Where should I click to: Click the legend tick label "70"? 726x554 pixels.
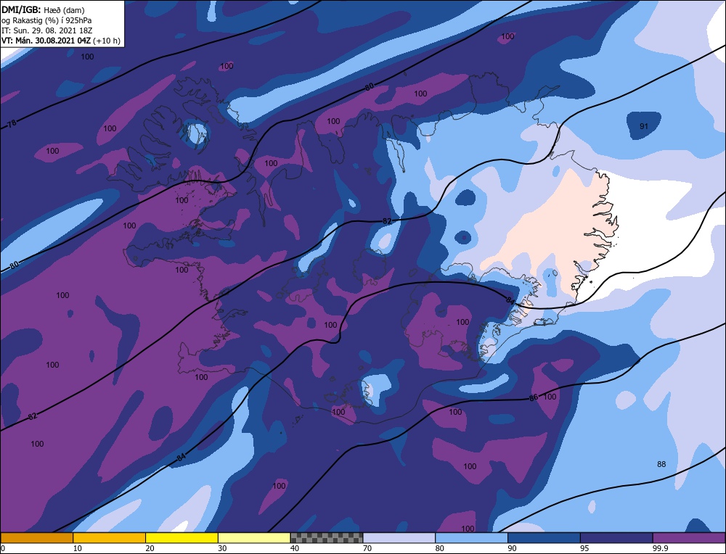[367, 548]
